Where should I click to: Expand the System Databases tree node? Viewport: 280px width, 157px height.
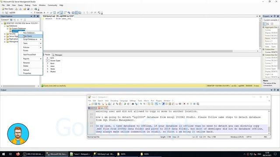point(7,28)
